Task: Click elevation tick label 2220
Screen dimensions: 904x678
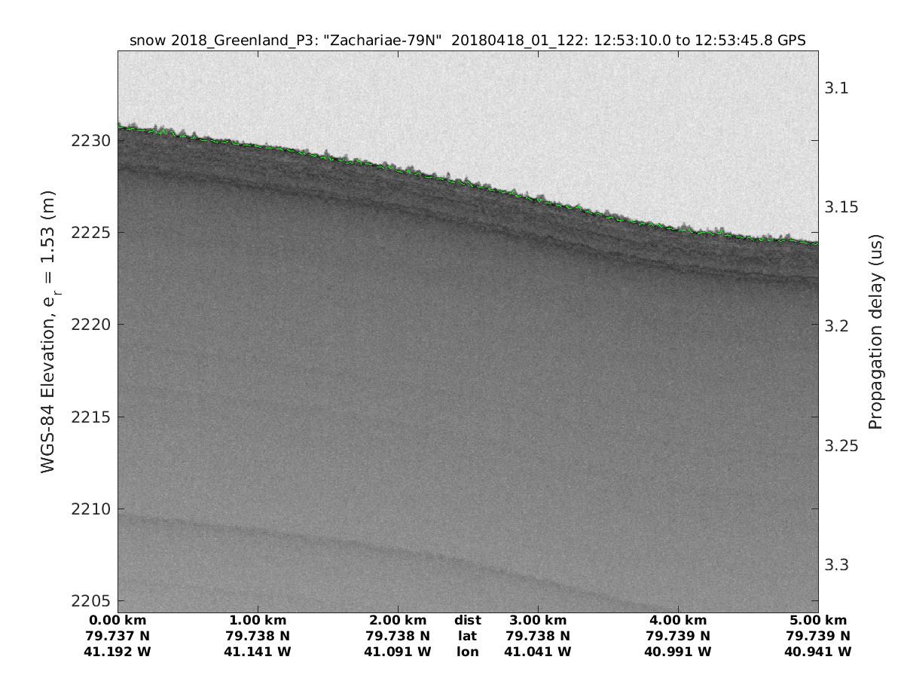Action: click(92, 325)
